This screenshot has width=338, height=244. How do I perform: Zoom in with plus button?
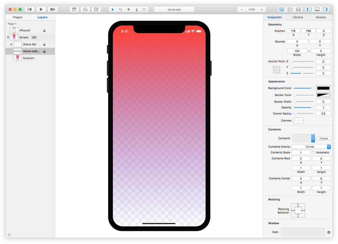tap(261, 10)
